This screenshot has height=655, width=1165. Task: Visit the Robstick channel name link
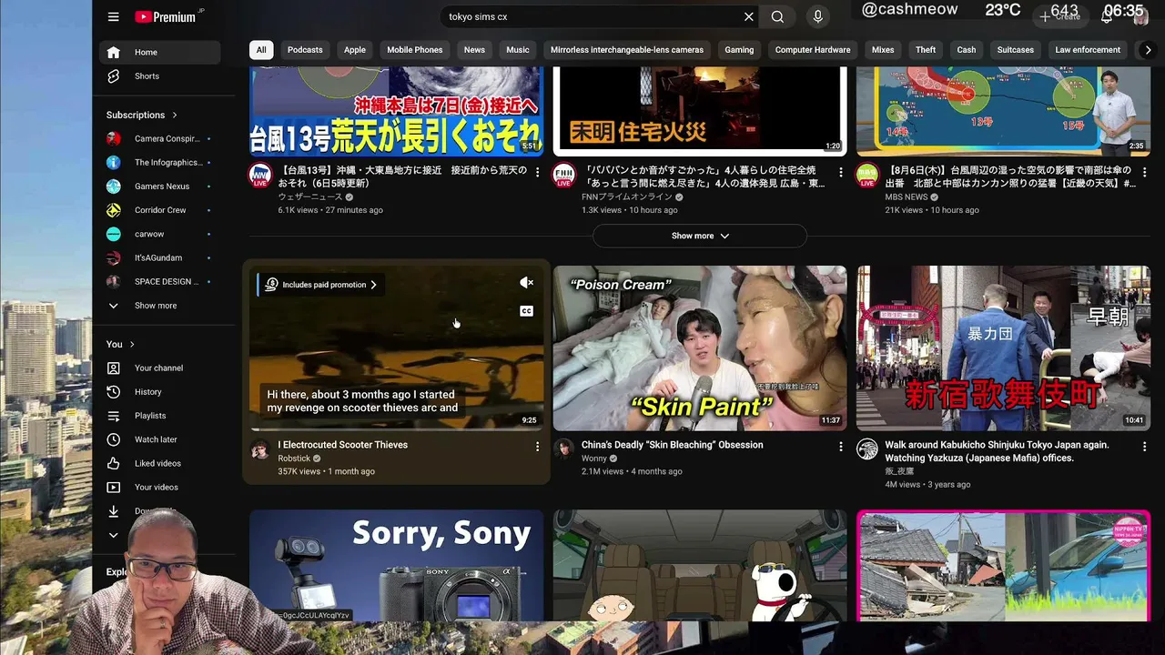coord(294,458)
